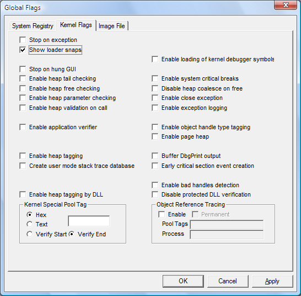
Task: Apply the flag changes
Action: (x=272, y=281)
